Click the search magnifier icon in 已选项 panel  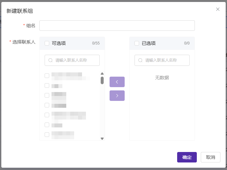click(140, 60)
